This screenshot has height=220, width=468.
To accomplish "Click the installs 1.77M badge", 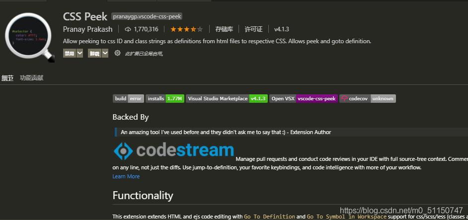I will pos(165,98).
